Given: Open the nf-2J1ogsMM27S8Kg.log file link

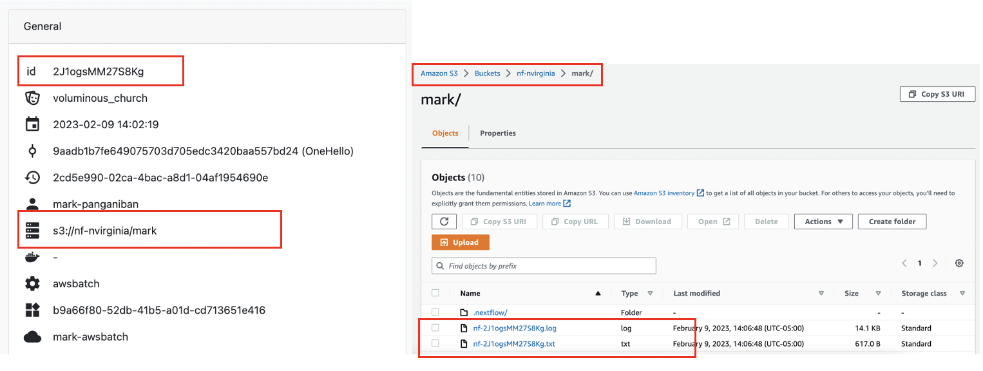Looking at the screenshot, I should coord(515,328).
